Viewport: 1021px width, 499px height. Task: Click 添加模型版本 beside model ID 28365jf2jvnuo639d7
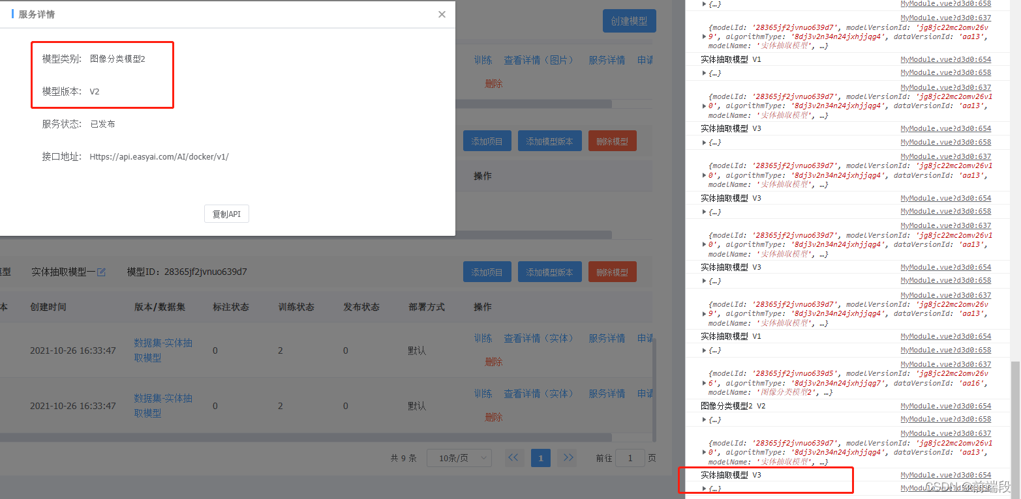point(549,272)
